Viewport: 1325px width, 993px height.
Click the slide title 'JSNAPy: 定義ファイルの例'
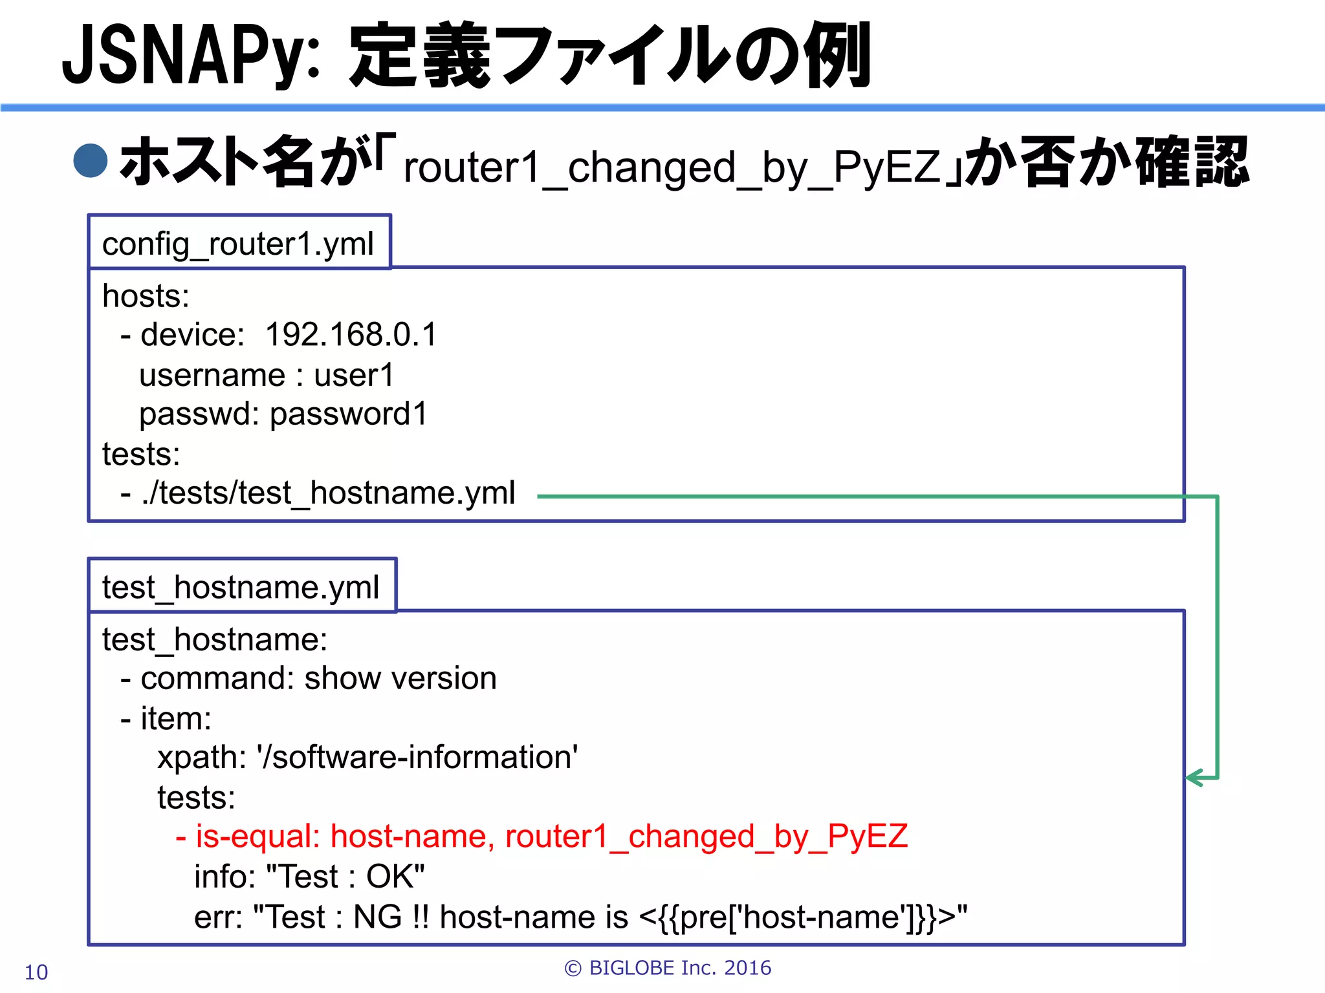(467, 56)
